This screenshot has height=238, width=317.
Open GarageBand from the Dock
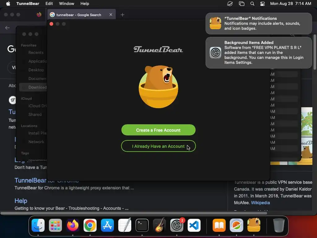coord(159,225)
